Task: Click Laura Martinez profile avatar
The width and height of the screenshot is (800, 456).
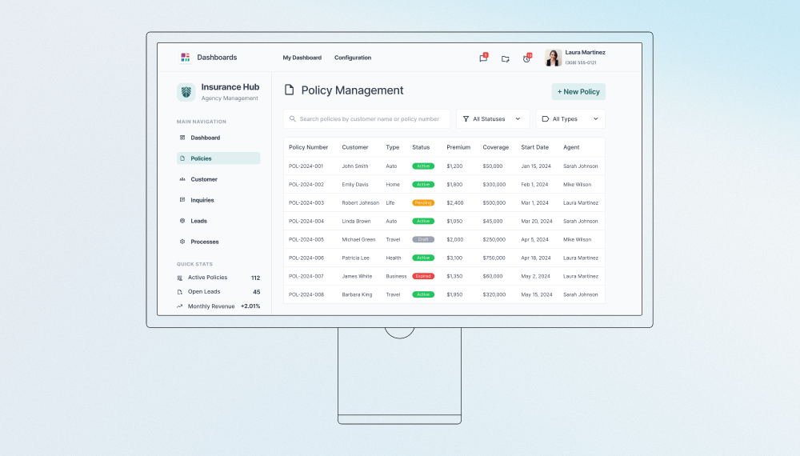Action: coord(553,58)
